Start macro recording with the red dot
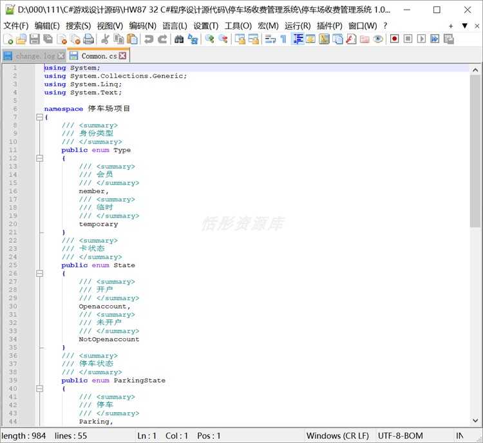The width and height of the screenshot is (483, 443). pyautogui.click(x=395, y=39)
